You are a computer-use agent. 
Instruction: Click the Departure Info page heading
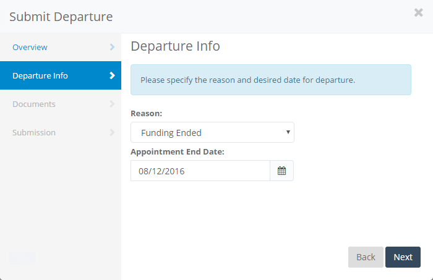coord(175,46)
